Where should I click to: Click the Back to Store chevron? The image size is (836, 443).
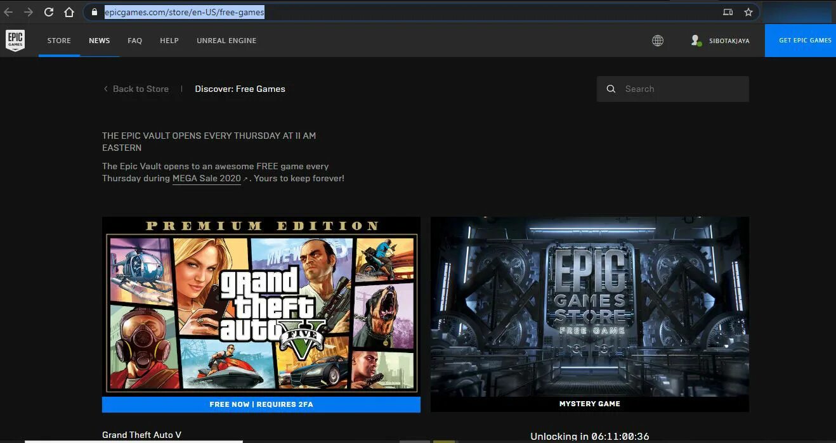[x=105, y=89]
